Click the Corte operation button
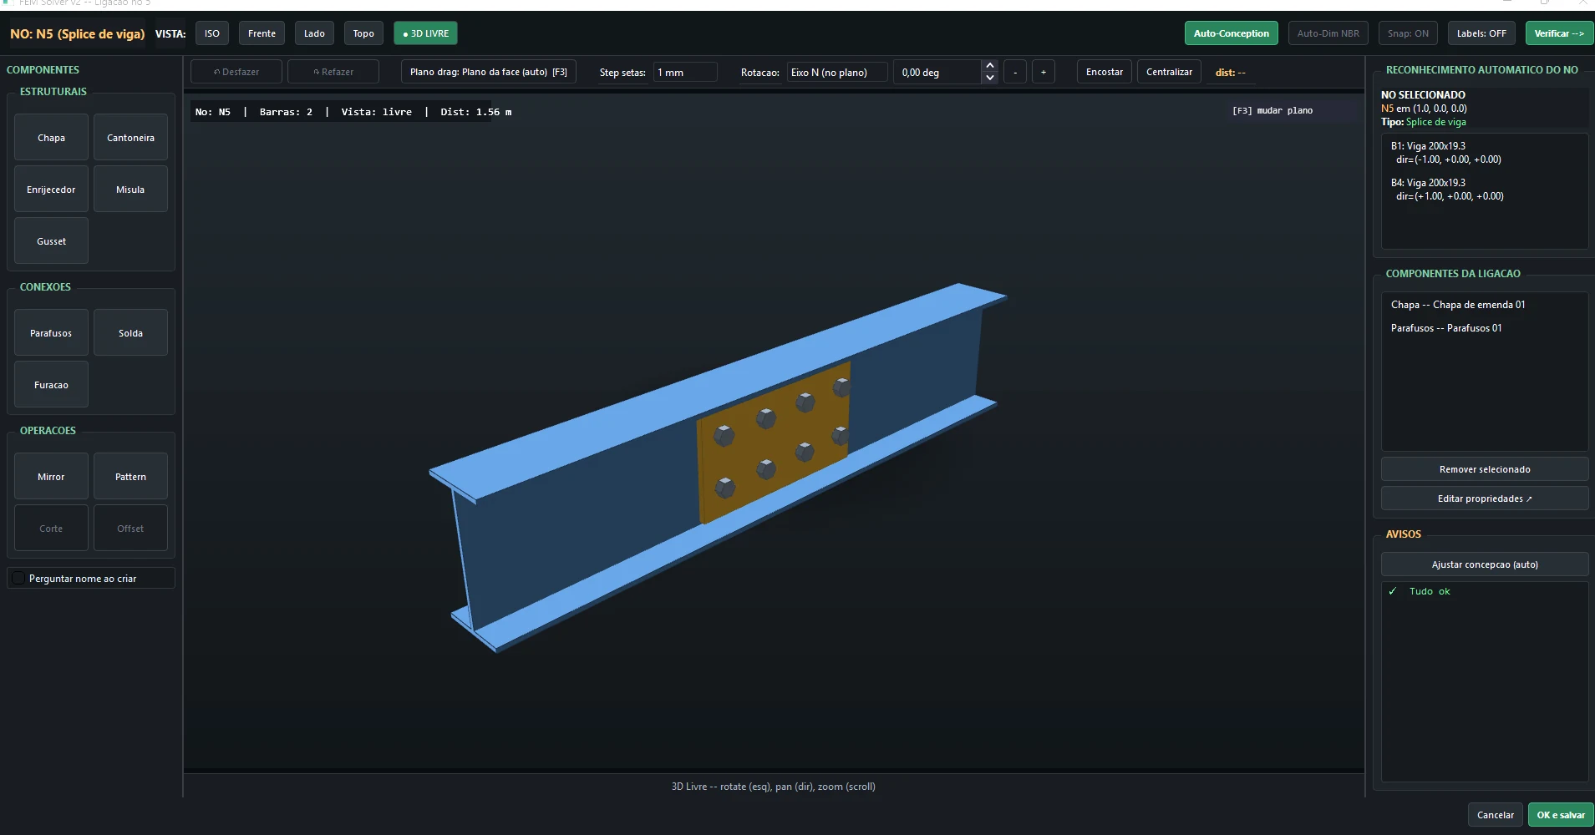Viewport: 1595px width, 835px height. 51,529
